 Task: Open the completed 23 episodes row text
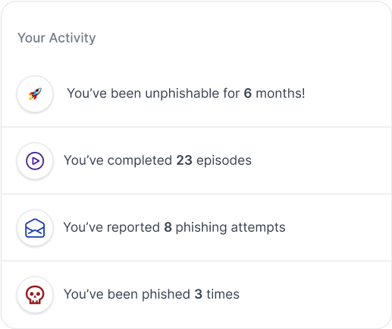tap(158, 160)
